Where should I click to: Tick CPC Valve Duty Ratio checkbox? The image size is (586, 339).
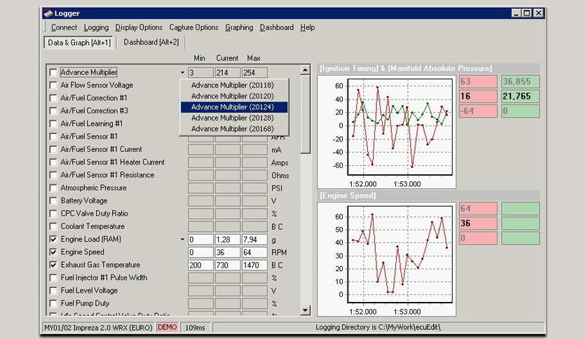click(53, 214)
